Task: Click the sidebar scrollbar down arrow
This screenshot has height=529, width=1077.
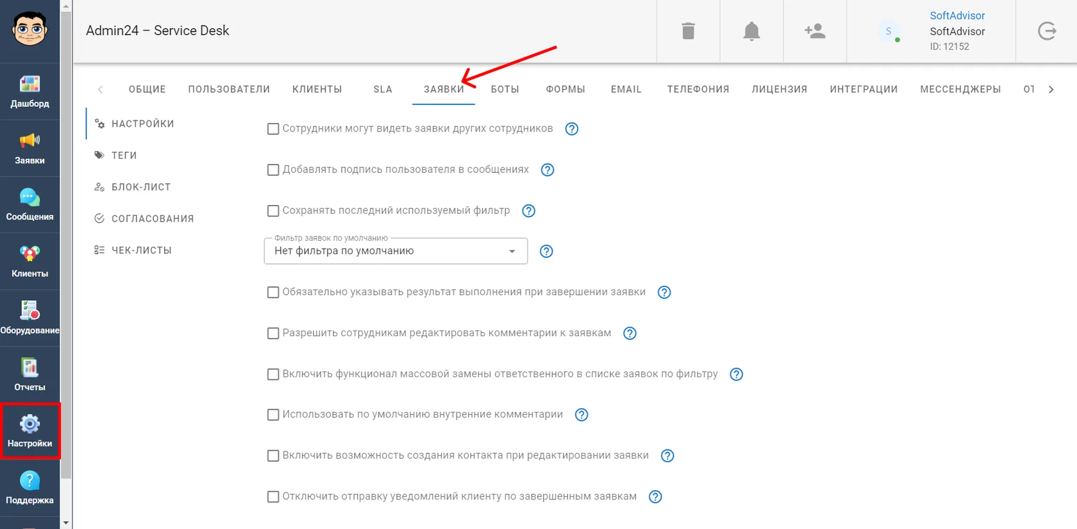Action: 66,523
